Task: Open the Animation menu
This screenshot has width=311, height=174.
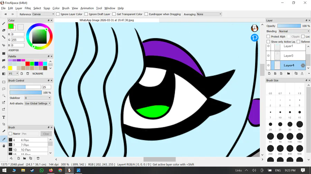Action: 87,8
